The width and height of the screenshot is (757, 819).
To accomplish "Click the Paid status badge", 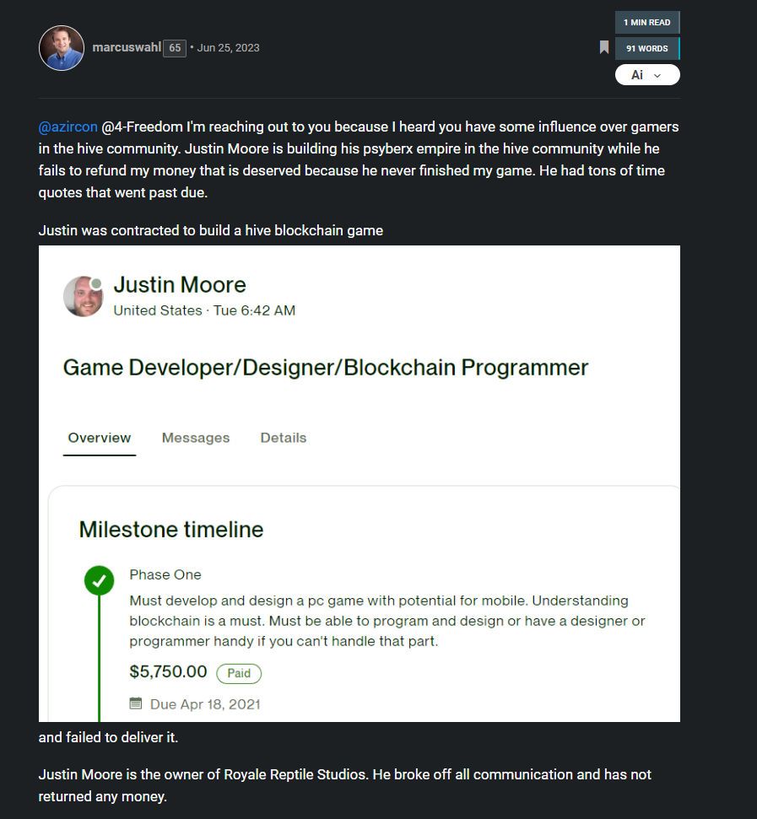I will tap(239, 673).
